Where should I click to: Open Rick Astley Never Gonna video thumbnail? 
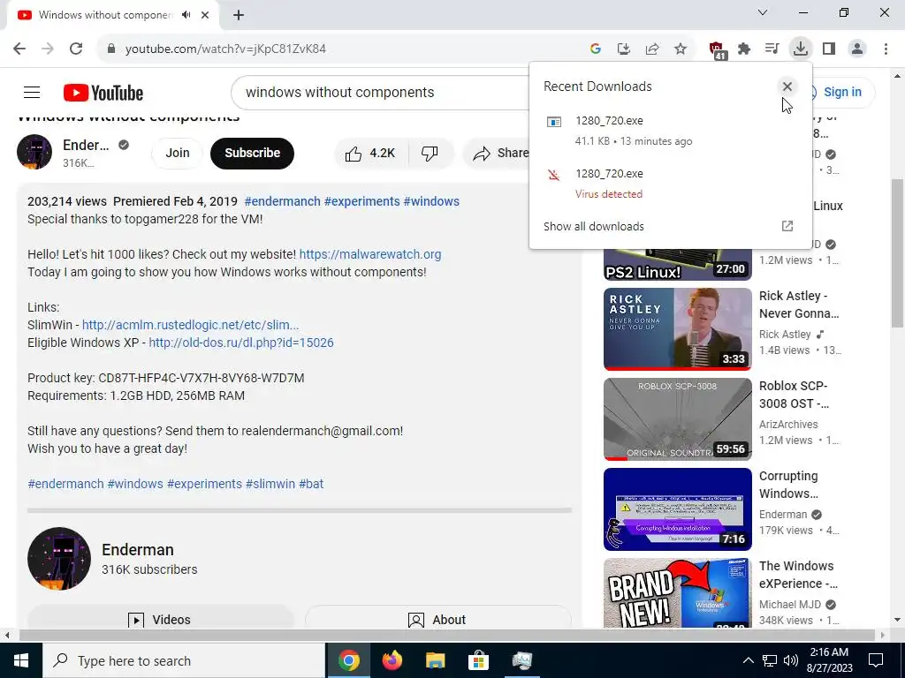678,329
